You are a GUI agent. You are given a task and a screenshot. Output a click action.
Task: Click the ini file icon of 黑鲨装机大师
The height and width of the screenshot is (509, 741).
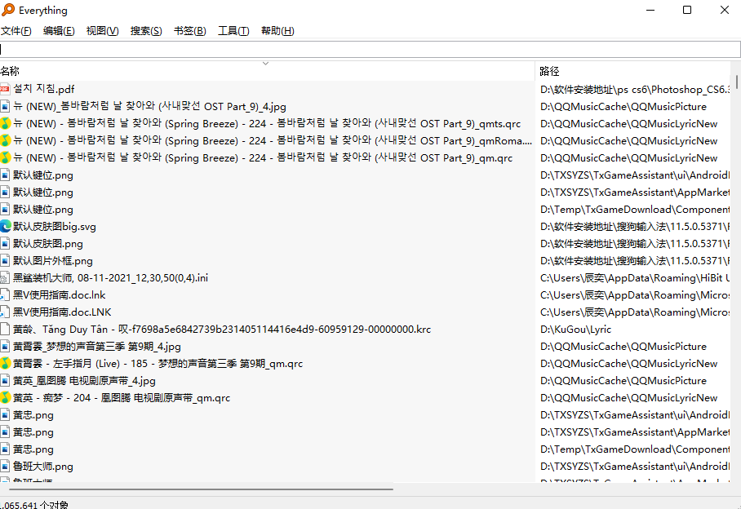pyautogui.click(x=8, y=277)
